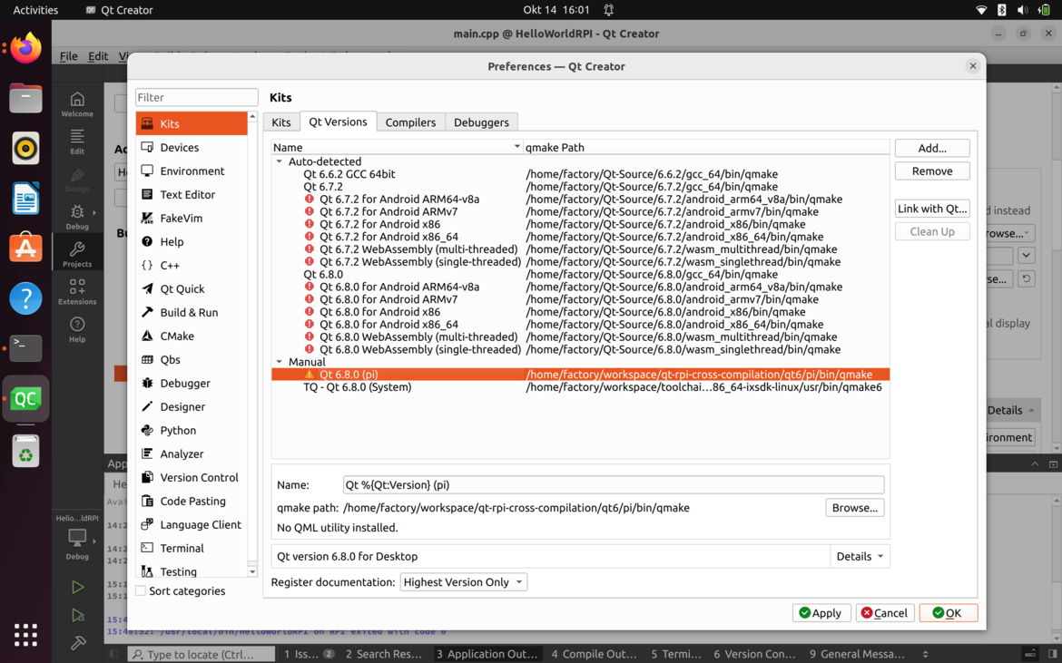Open the Edit menu

tap(98, 56)
